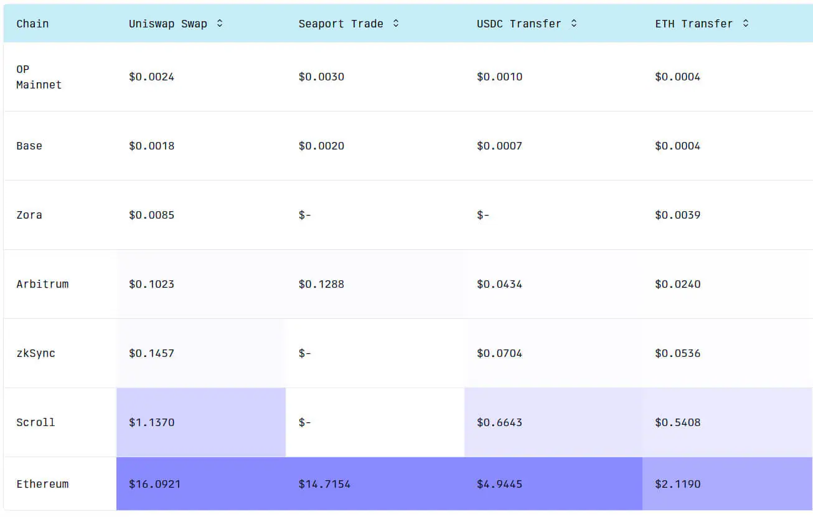
Task: Click the sort arrows beside Uniswap Swap
Action: click(219, 23)
